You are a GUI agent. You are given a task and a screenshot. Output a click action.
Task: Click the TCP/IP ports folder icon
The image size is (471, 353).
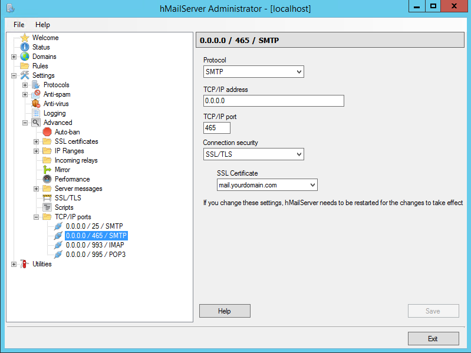47,217
